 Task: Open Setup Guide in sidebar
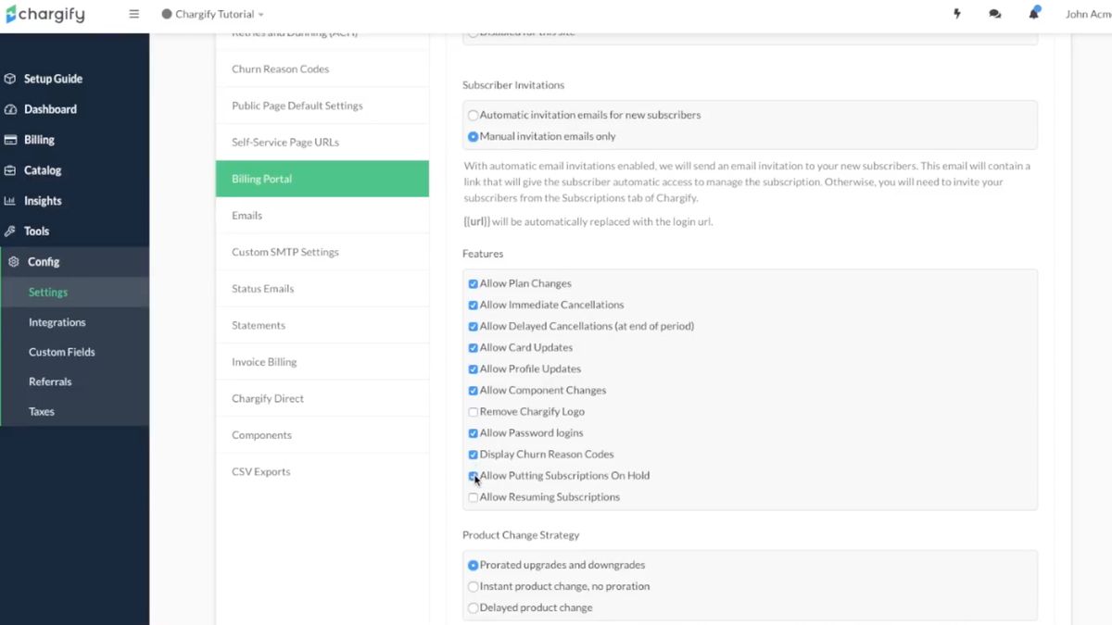pyautogui.click(x=53, y=79)
